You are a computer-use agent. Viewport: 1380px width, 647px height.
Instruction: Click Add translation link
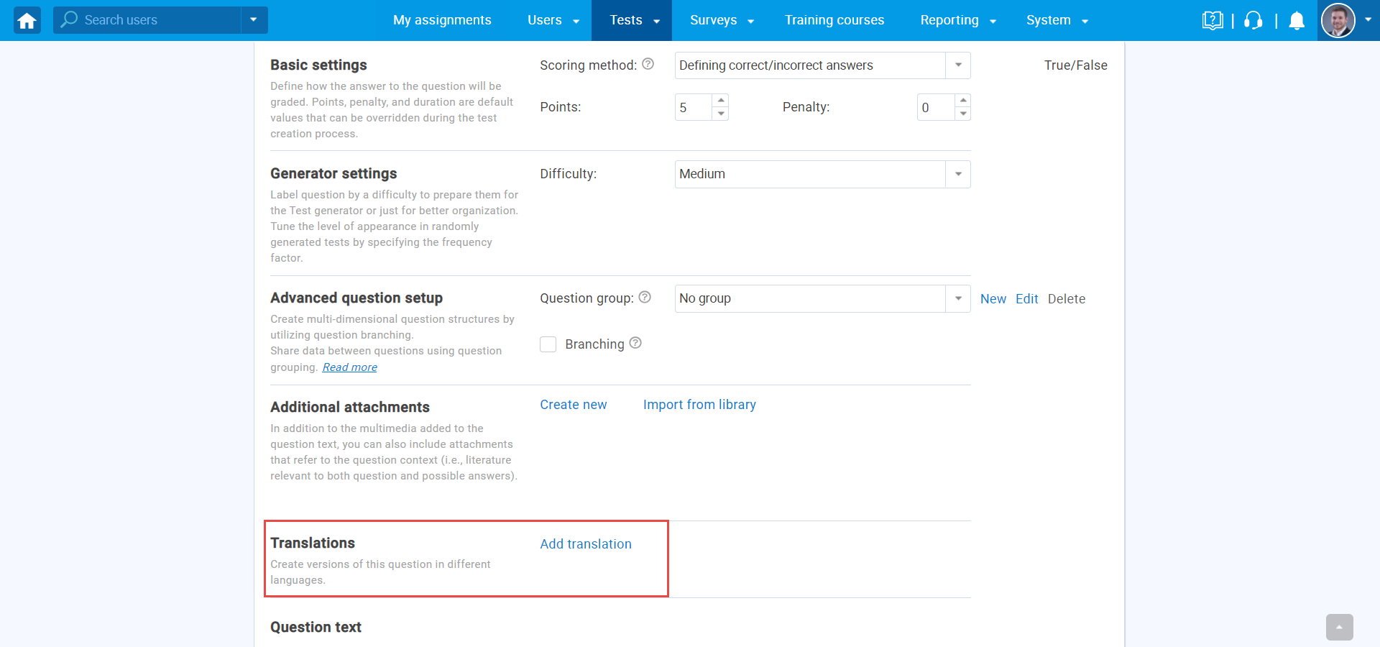coord(585,544)
